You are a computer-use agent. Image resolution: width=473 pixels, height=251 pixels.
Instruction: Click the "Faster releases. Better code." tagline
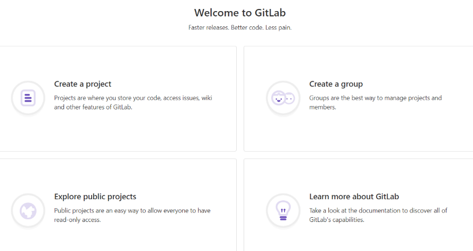240,27
